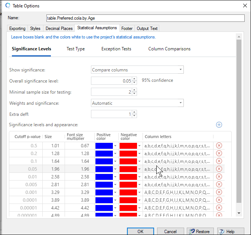The width and height of the screenshot is (251, 235).
Task: Click the blue plus icon to add significance level
Action: (219, 125)
